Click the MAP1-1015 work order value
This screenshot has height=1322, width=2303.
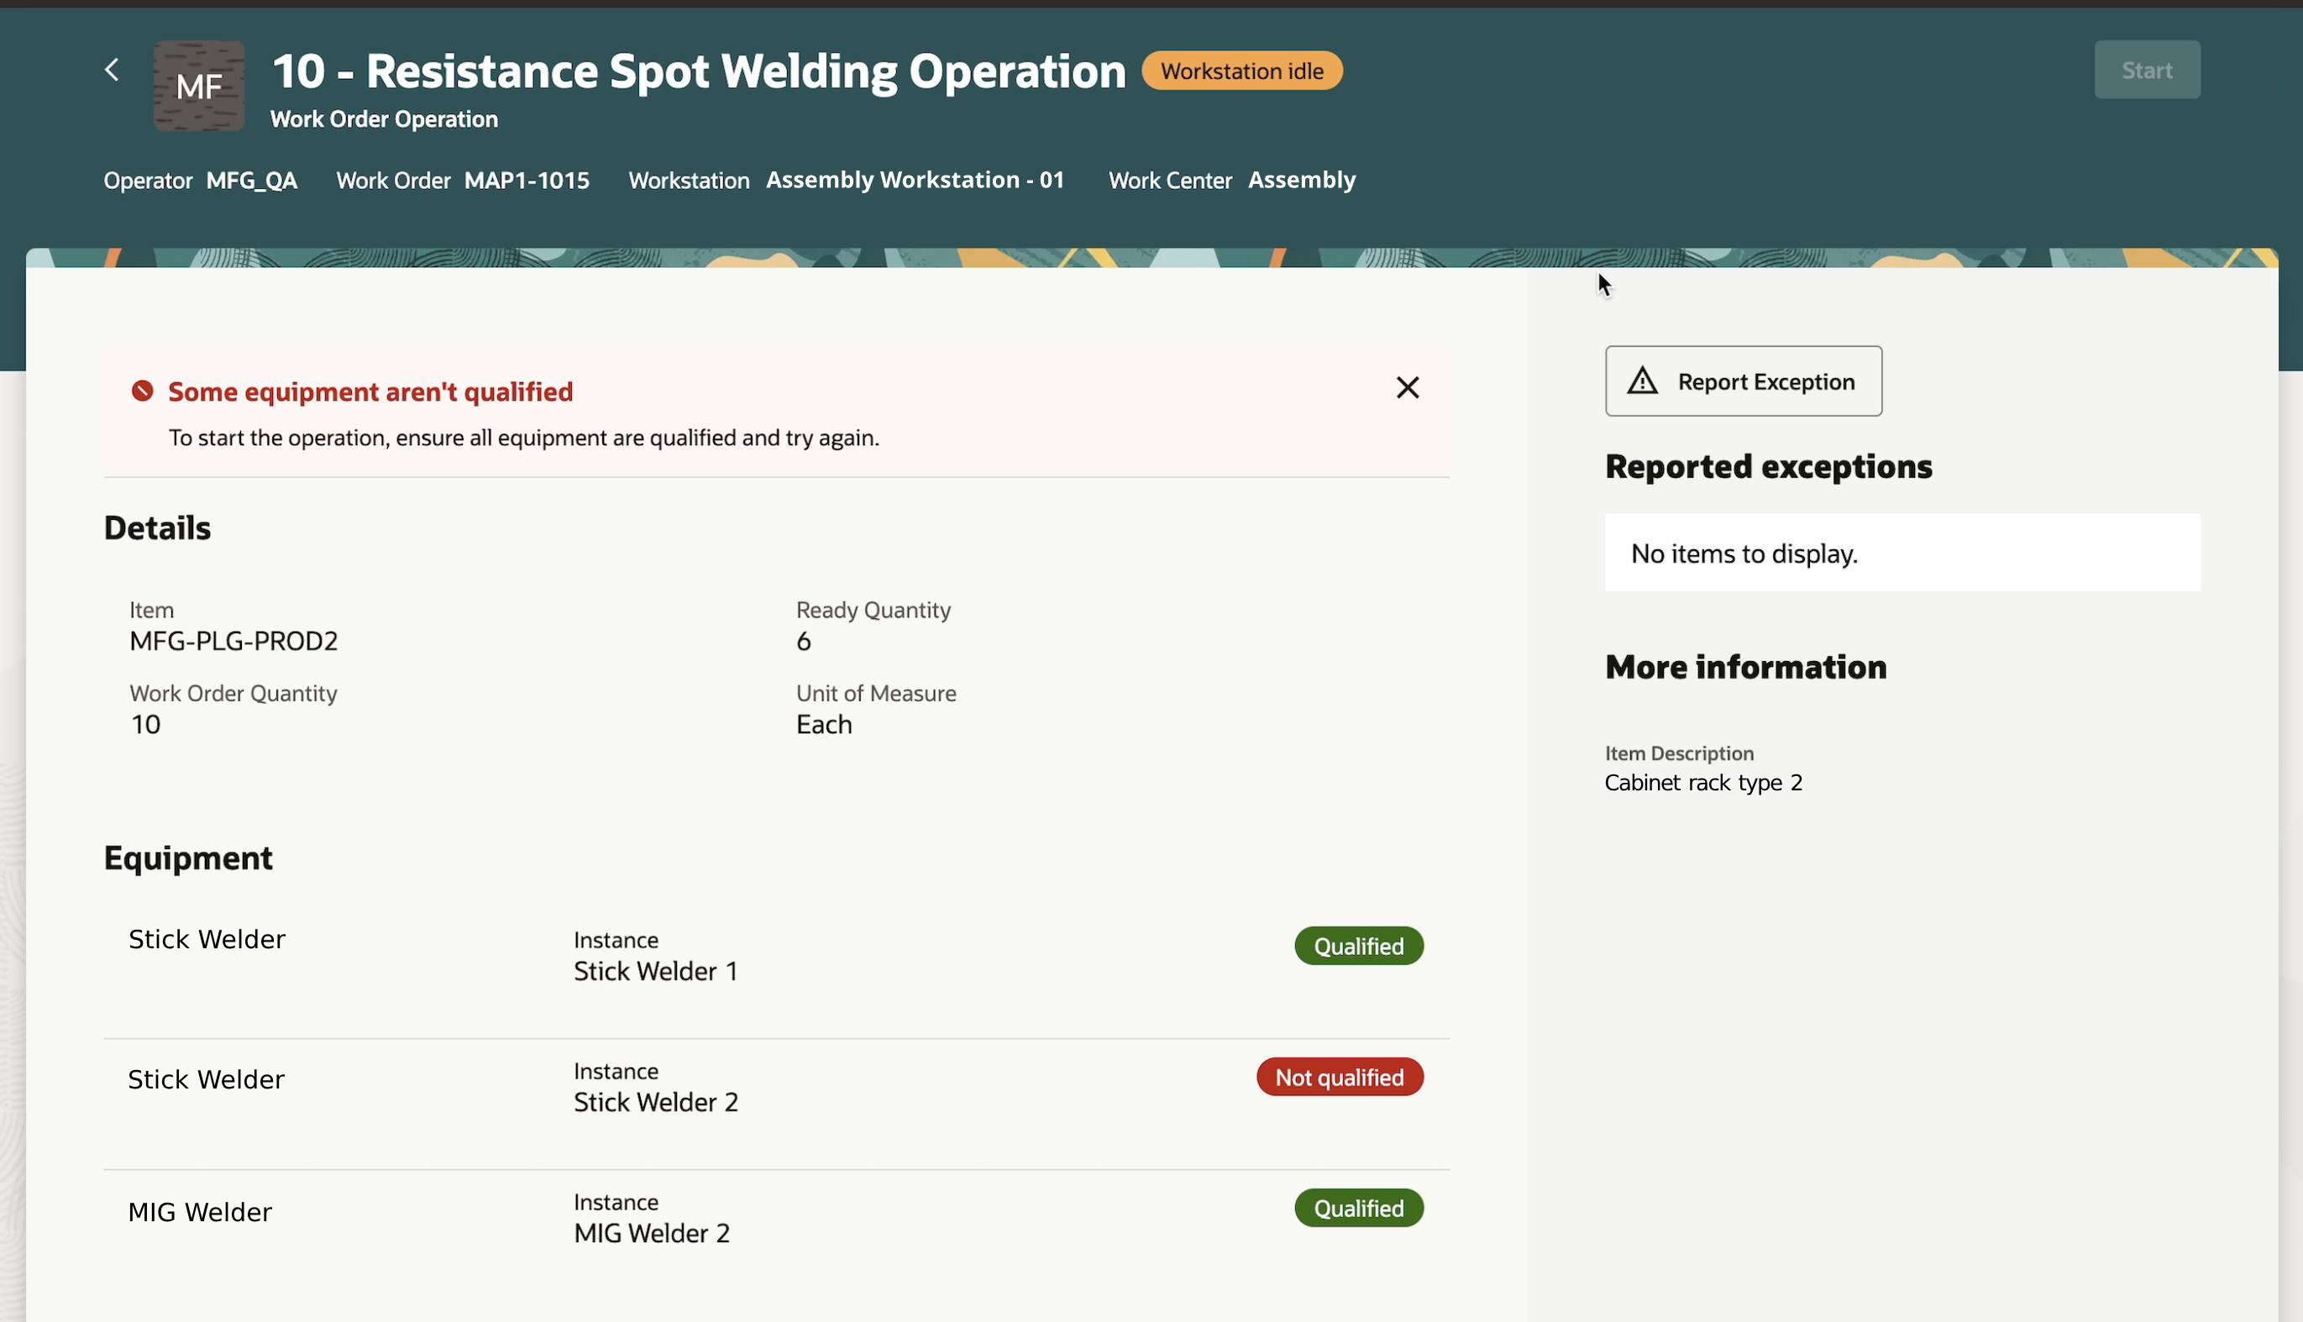tap(527, 181)
